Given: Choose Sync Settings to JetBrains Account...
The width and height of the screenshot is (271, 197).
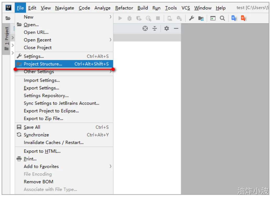Looking at the screenshot, I should (x=64, y=103).
